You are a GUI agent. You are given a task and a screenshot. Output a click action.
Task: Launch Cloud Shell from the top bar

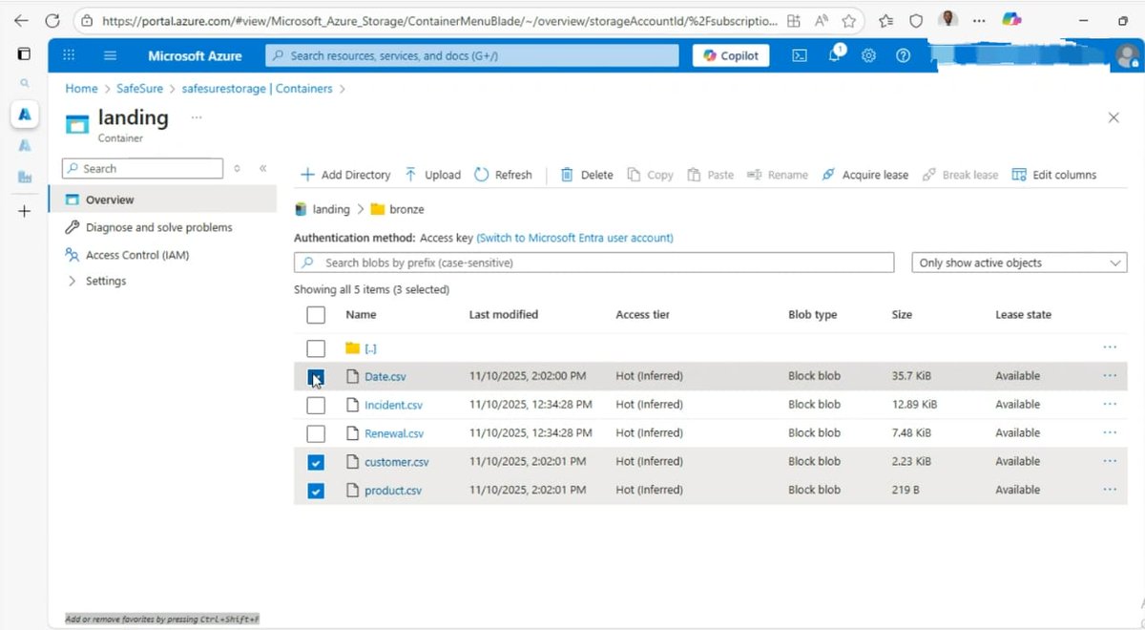pyautogui.click(x=800, y=55)
